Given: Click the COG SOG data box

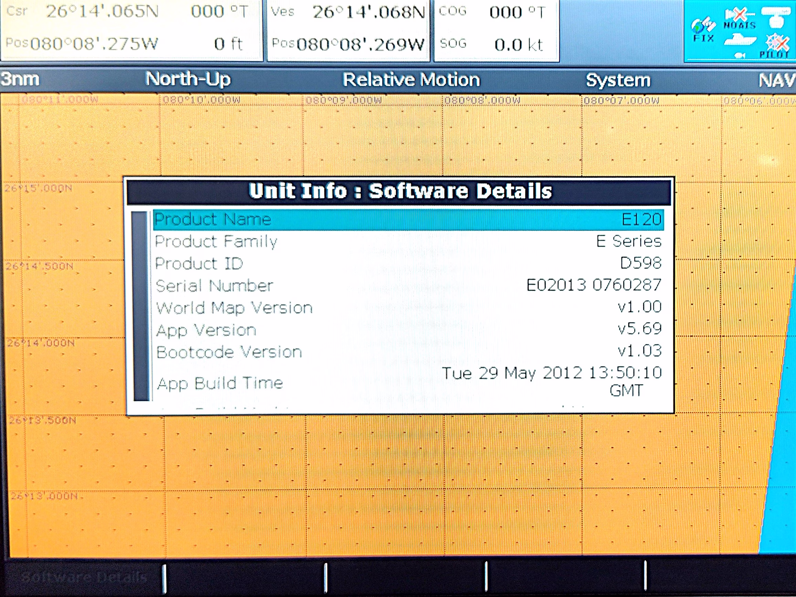Looking at the screenshot, I should (496, 29).
